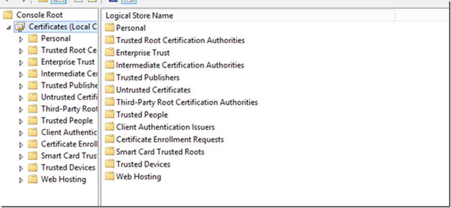Select Untrusted Certifi… label in tree

click(69, 97)
